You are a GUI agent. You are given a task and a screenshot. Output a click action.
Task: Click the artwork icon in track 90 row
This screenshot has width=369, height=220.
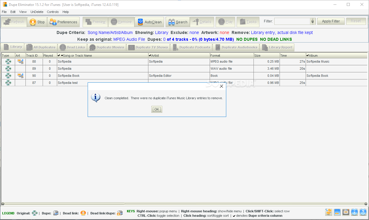pyautogui.click(x=20, y=76)
